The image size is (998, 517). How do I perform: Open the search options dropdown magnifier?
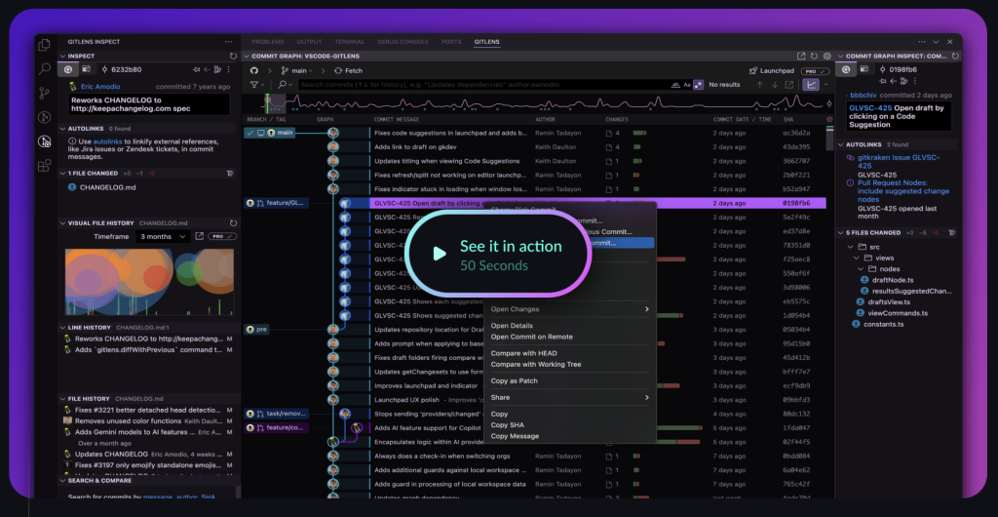point(286,84)
